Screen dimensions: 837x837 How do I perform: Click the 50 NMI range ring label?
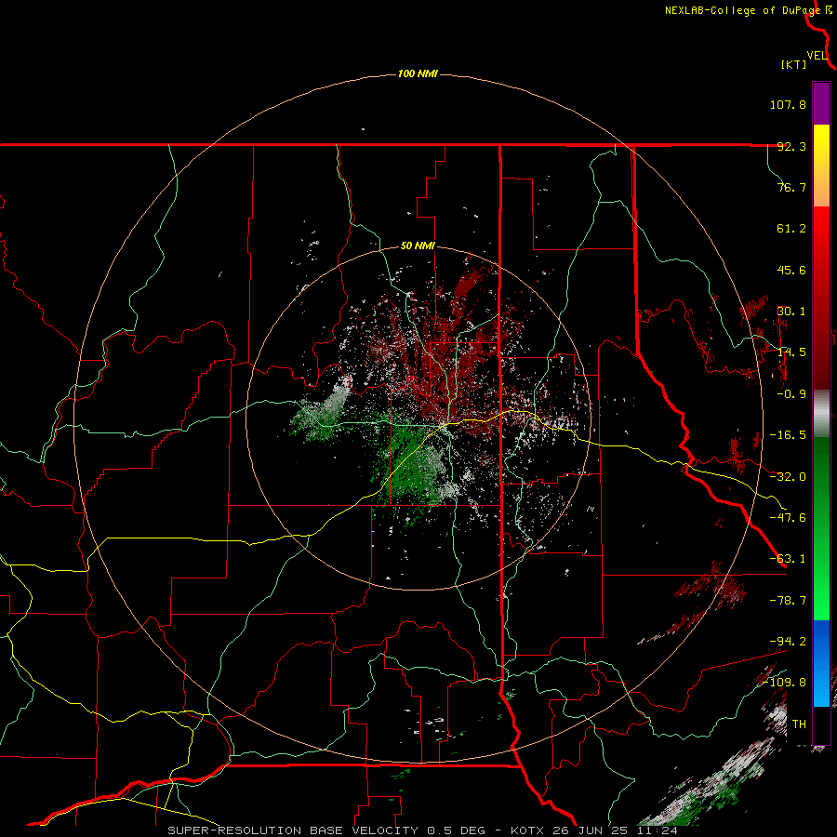tap(418, 246)
